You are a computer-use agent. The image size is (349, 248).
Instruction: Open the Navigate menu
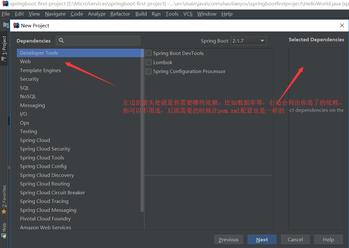55,14
